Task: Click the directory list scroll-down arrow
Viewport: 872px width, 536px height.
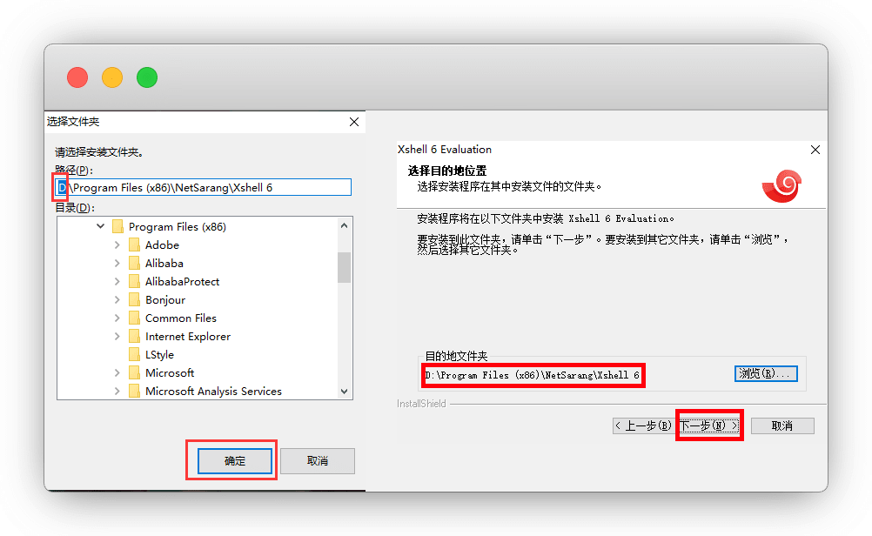Action: pyautogui.click(x=344, y=392)
